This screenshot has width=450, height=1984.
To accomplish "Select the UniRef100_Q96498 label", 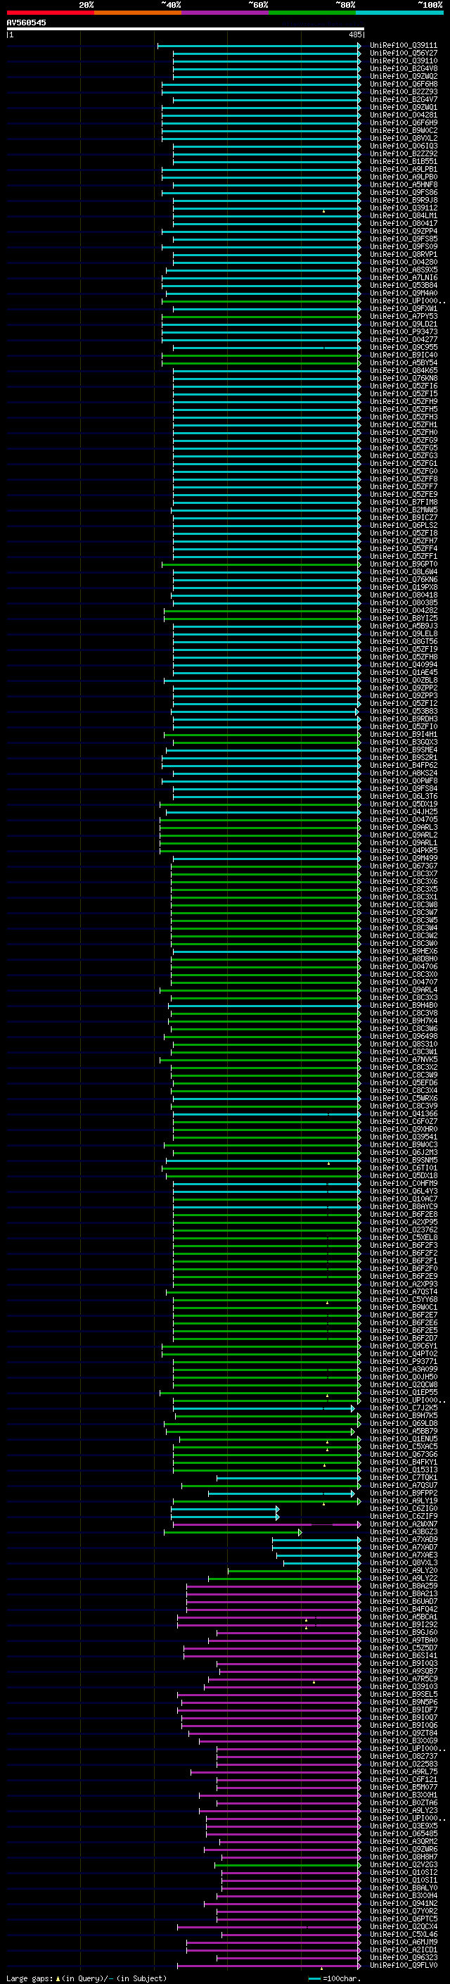I will pos(404,1037).
